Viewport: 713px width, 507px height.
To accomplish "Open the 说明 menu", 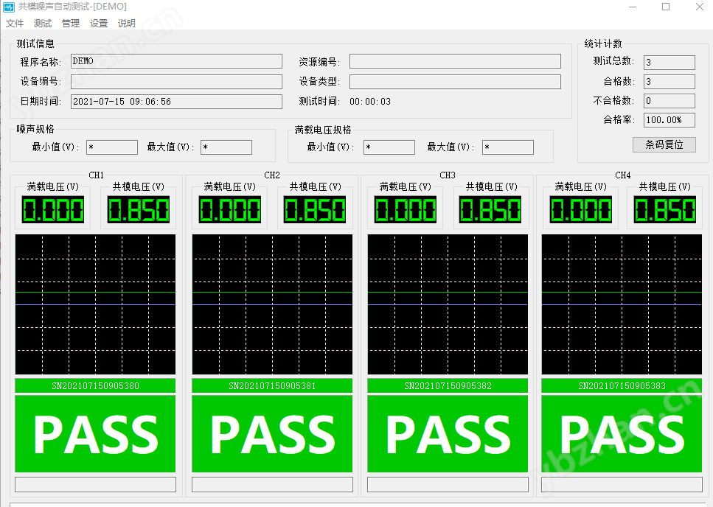I will click(127, 24).
